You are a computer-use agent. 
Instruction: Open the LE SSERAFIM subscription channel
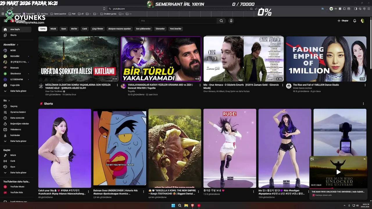pyautogui.click(x=17, y=79)
